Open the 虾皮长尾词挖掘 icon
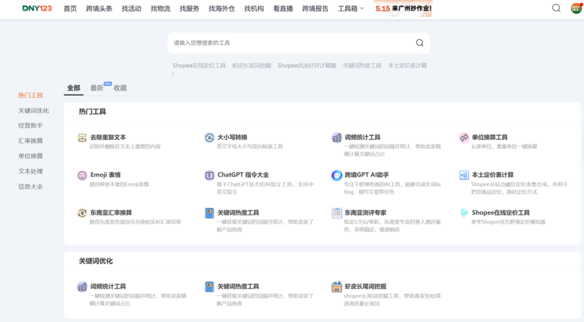 337,287
